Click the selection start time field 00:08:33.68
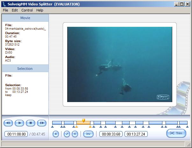 point(111,134)
